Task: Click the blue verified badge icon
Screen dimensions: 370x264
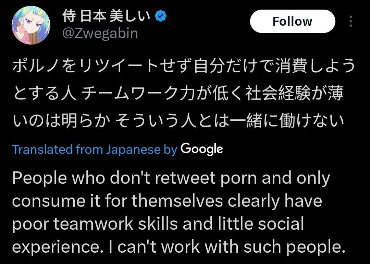Action: (x=161, y=16)
